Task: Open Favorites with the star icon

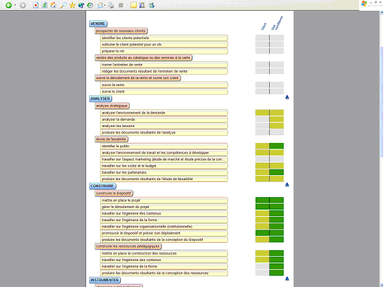Action: point(72,5)
